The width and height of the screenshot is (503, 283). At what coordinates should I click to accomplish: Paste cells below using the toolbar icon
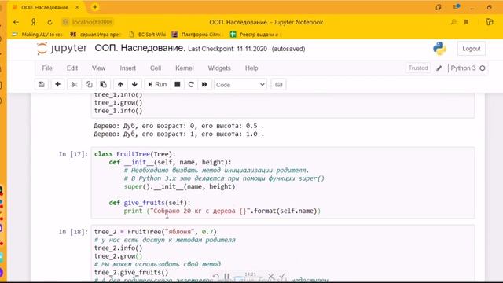[103, 84]
